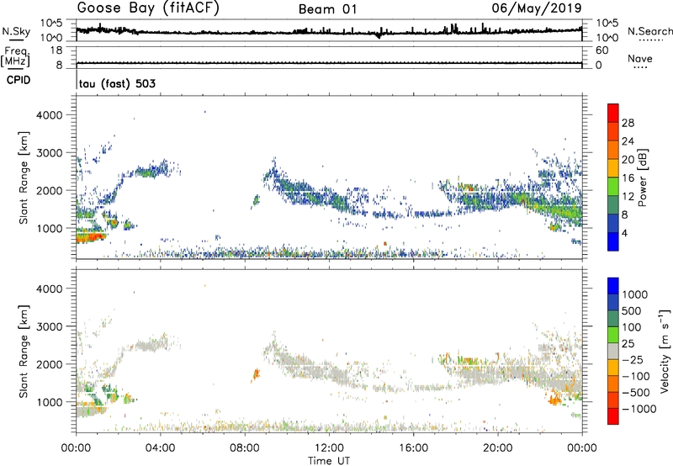The height and width of the screenshot is (466, 673).
Task: Click the 3000 km tick of power panel
Action: 49,153
